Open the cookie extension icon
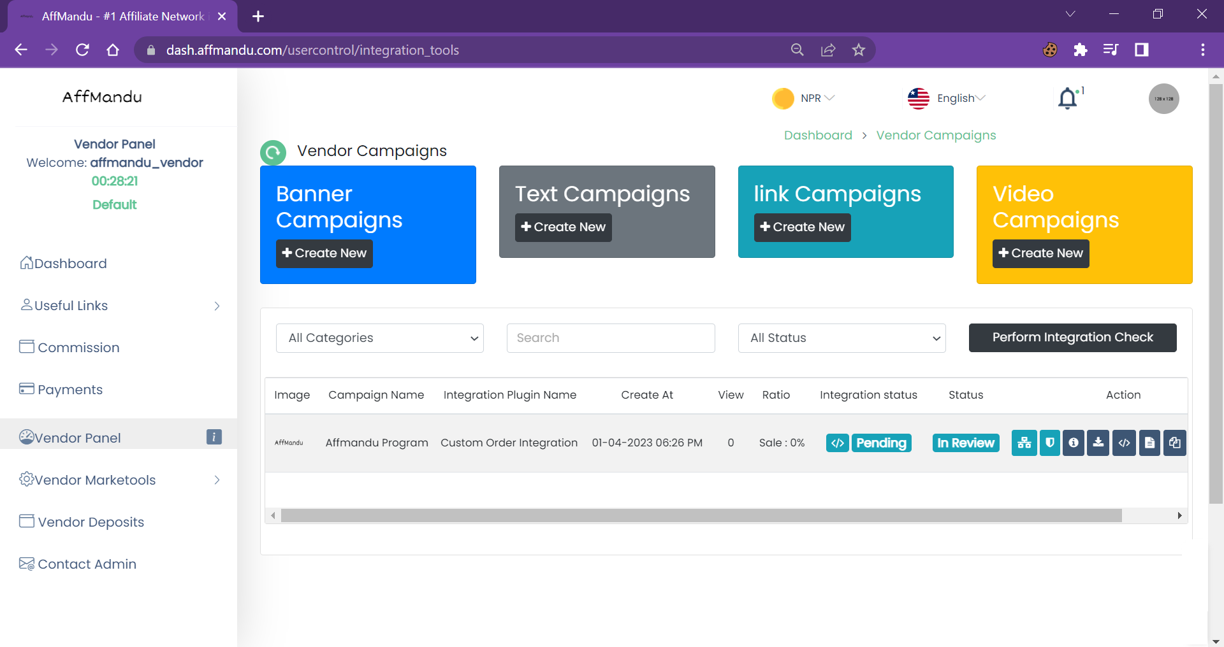The image size is (1224, 647). [x=1049, y=50]
